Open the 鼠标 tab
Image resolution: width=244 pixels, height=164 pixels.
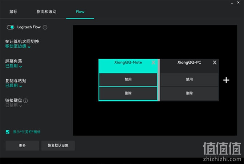pyautogui.click(x=13, y=12)
